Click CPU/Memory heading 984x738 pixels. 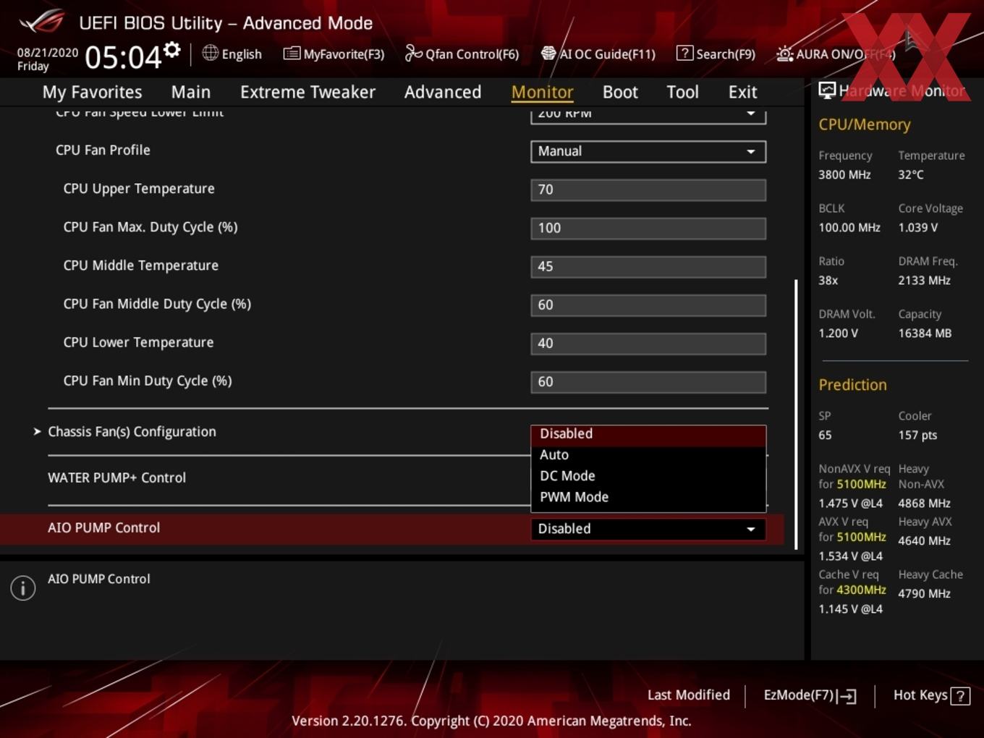[865, 124]
